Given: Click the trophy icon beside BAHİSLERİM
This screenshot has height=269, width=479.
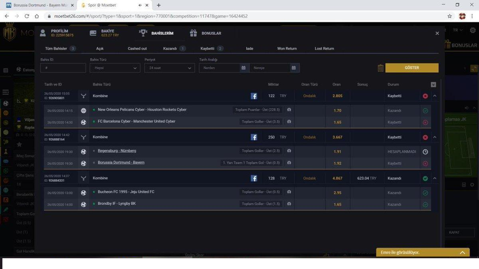Looking at the screenshot, I should 143,33.
